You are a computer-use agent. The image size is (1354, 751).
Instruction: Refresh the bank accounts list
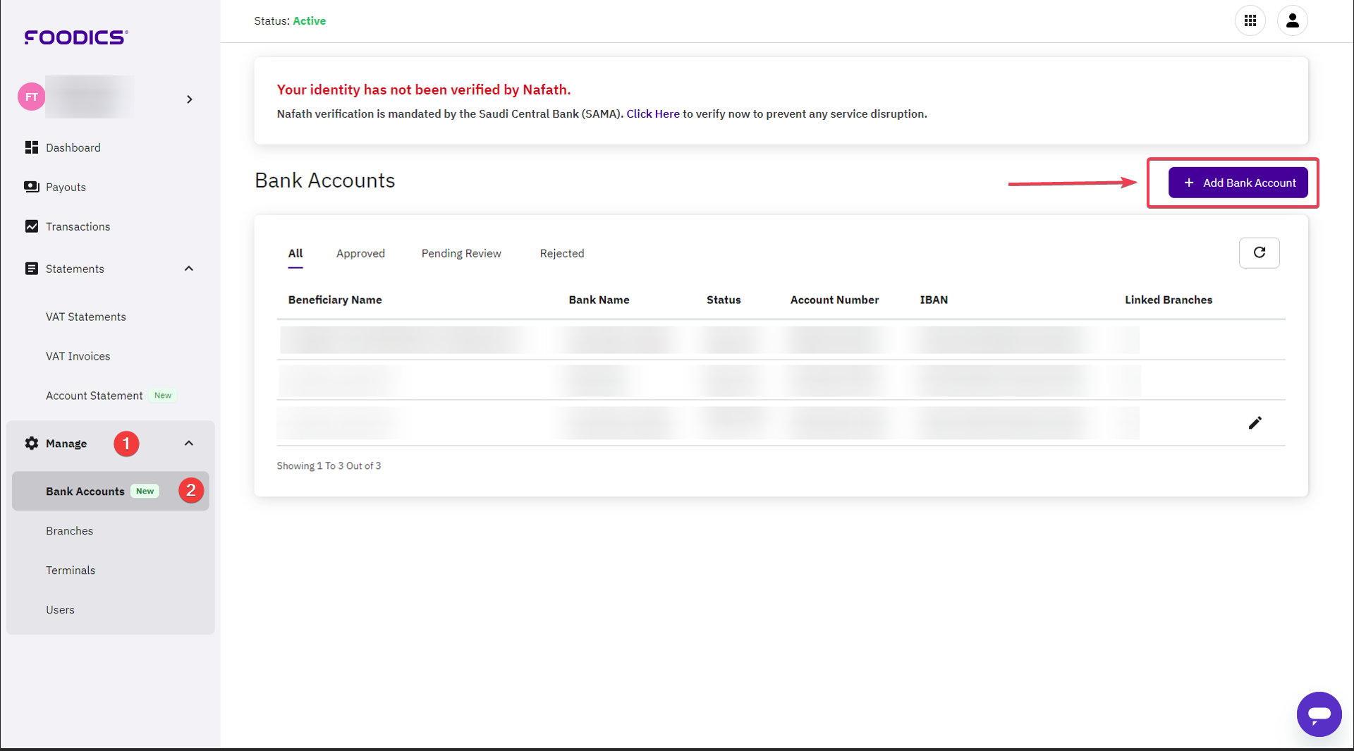coord(1260,252)
